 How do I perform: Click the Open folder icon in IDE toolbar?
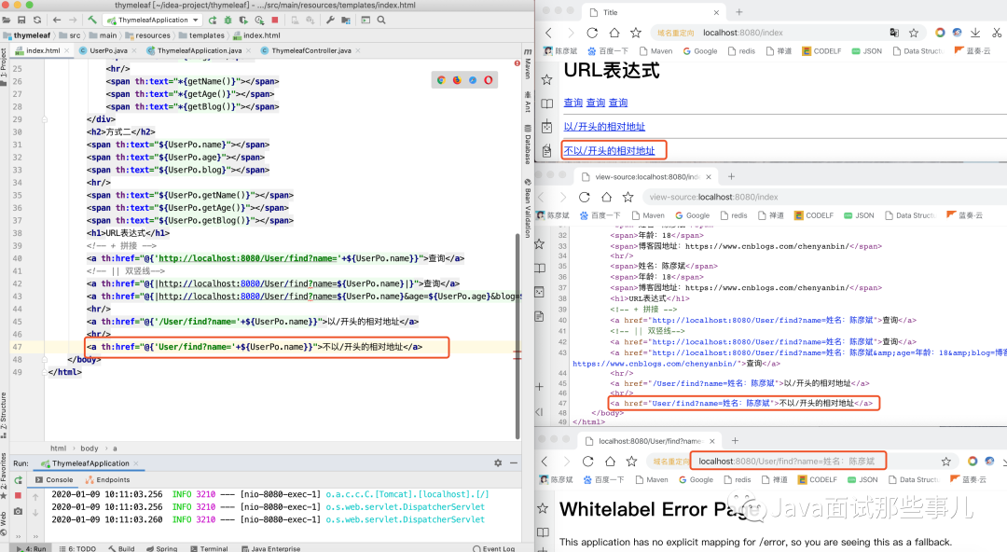coord(7,20)
